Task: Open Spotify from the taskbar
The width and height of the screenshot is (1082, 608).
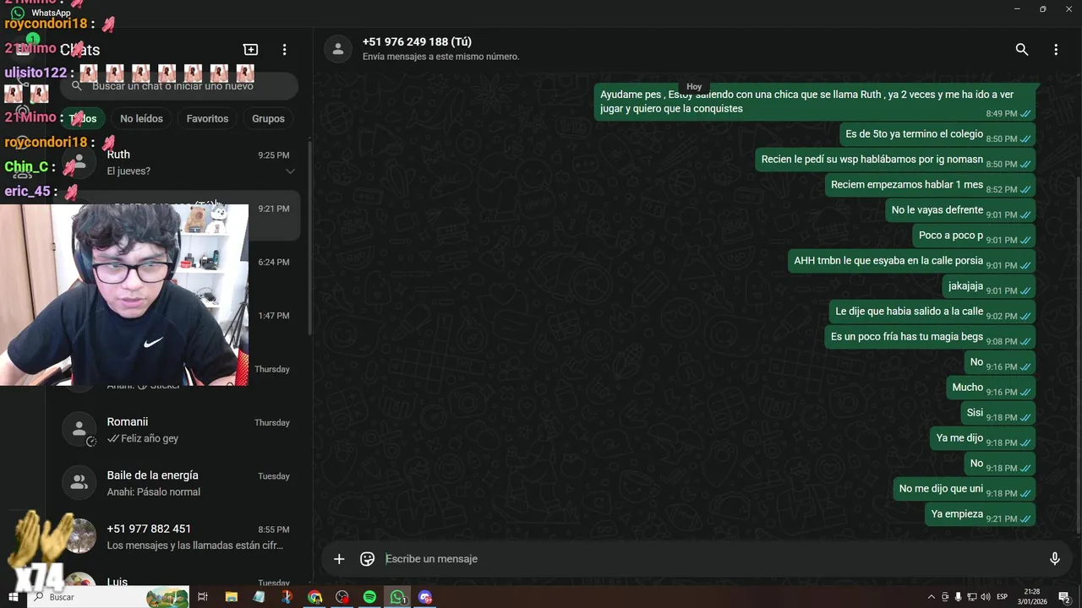Action: tap(369, 597)
